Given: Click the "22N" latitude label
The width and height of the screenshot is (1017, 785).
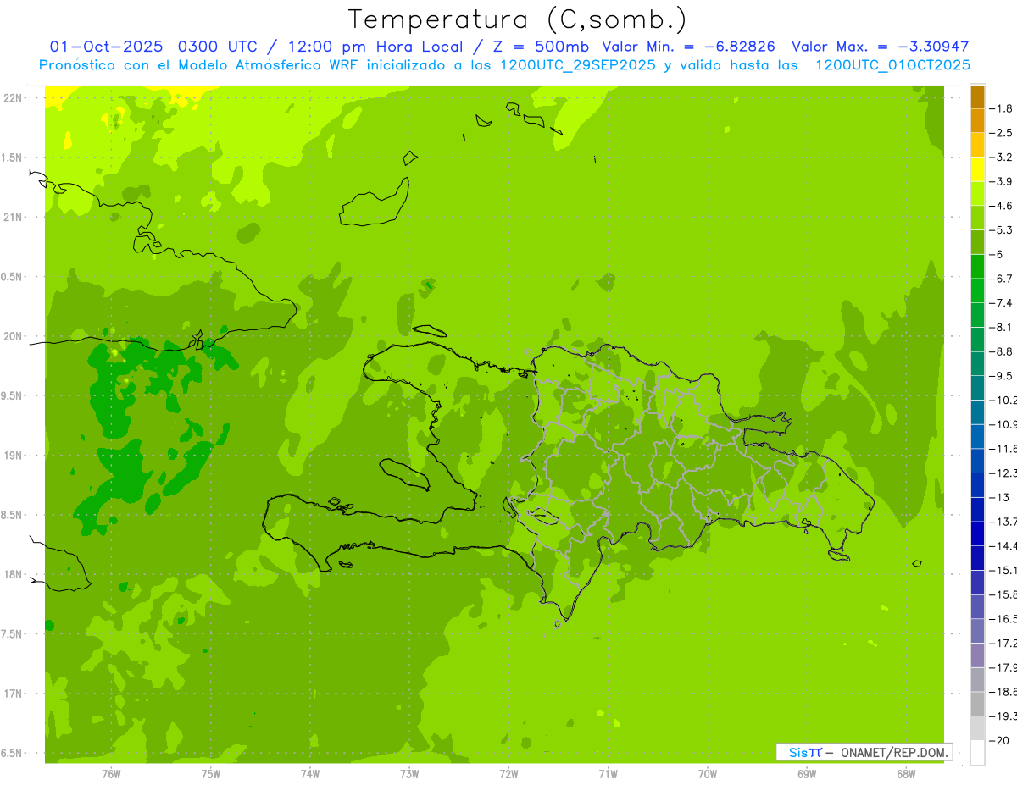Looking at the screenshot, I should point(13,97).
